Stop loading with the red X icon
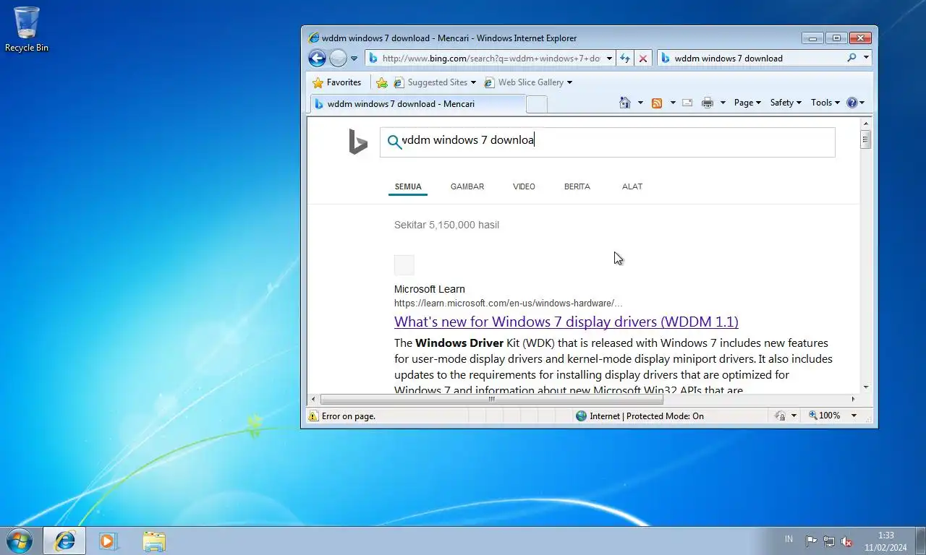 [642, 59]
